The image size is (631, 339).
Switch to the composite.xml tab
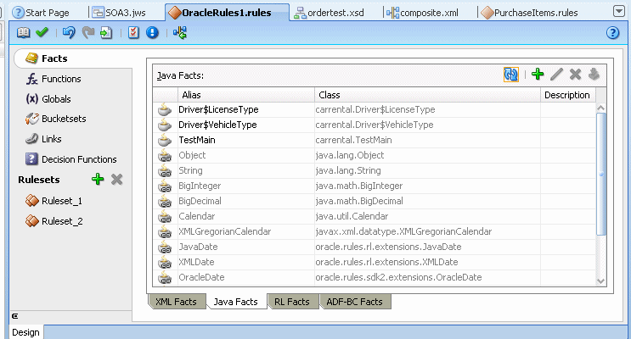[x=422, y=13]
